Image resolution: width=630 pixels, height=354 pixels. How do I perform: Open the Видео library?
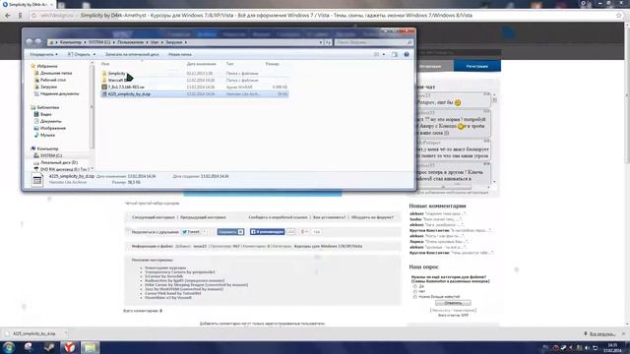(45, 114)
